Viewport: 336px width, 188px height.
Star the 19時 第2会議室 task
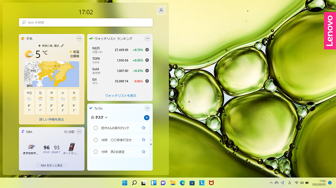[x=143, y=152]
